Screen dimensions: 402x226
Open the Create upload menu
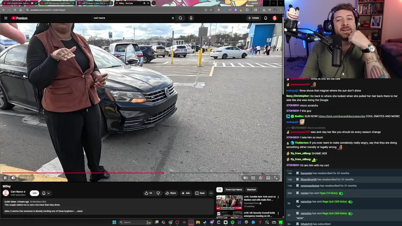click(x=253, y=18)
